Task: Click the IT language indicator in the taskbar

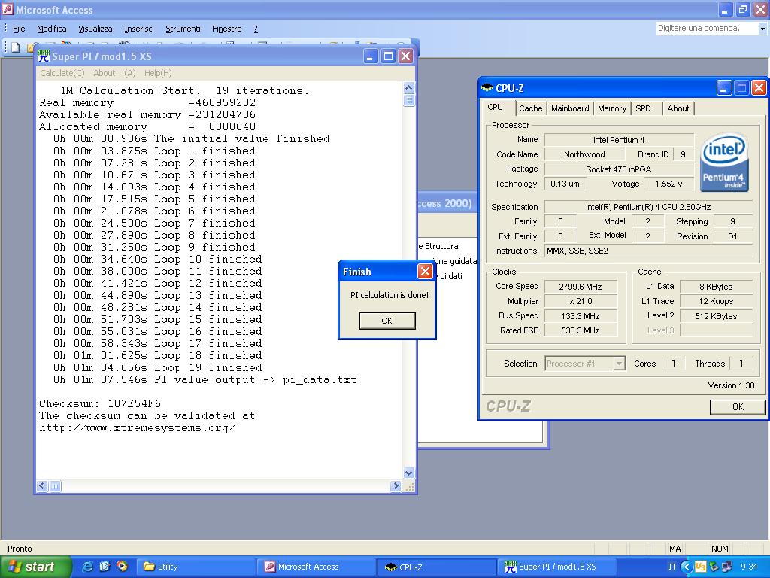Action: [x=671, y=567]
